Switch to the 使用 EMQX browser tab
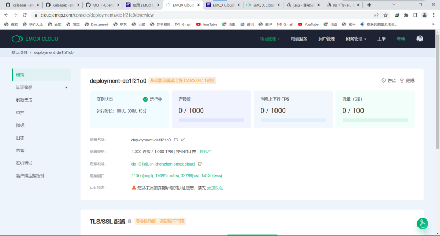This screenshot has width=440, height=236. (143, 5)
